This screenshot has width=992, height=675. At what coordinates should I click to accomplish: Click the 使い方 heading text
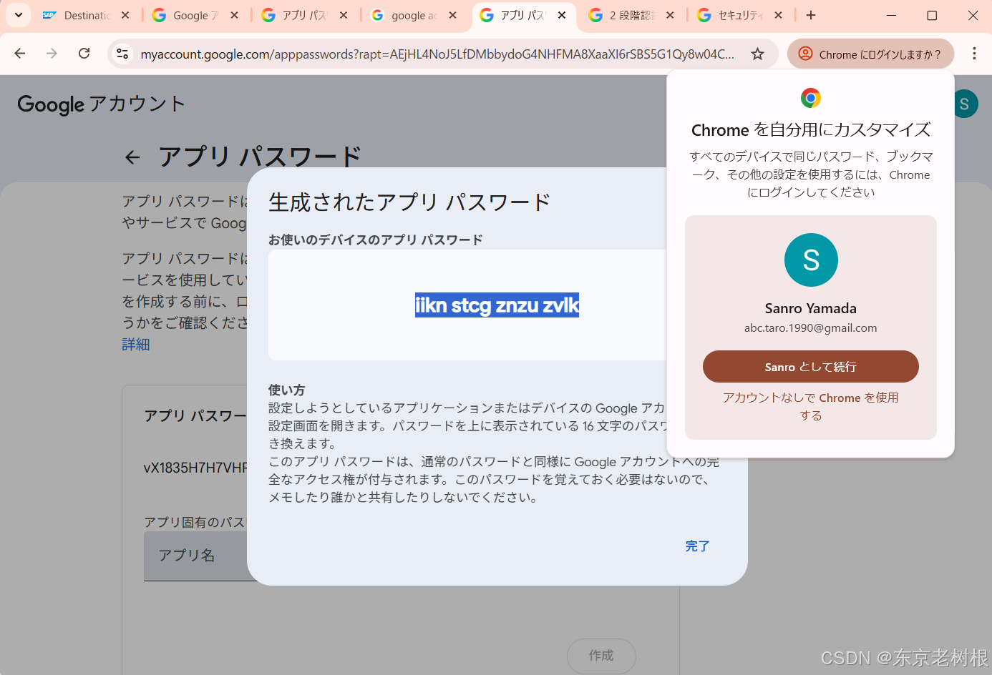tap(286, 390)
